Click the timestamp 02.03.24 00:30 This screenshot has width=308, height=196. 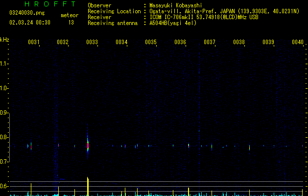(30, 22)
